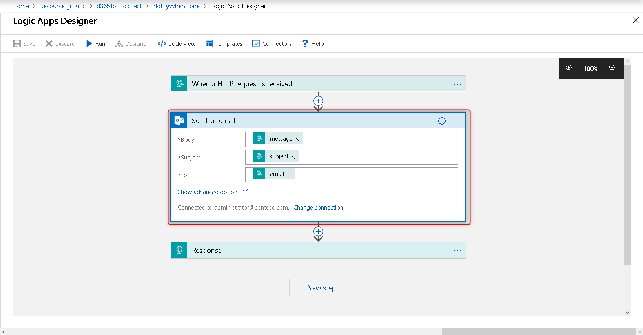Zoom out the designer canvas
Screen dimensions: 643x335
coord(613,69)
